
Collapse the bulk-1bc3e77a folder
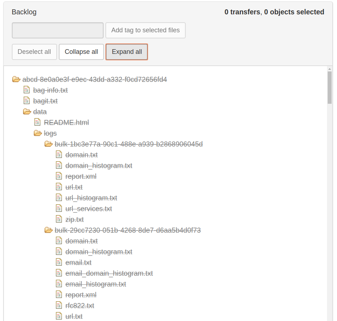pos(48,144)
